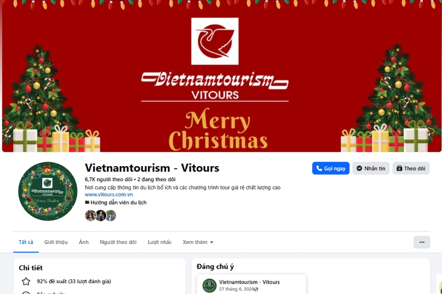This screenshot has width=442, height=294.
Task: Click the briefcase icon next to Hướng dẫn viên du lịch
Action: tap(87, 202)
